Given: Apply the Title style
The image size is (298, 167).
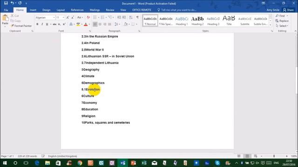Looking at the screenshot, I should point(229,20).
